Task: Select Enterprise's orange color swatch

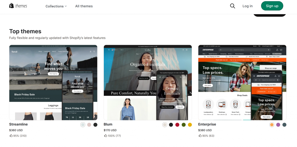Action: click(272, 125)
